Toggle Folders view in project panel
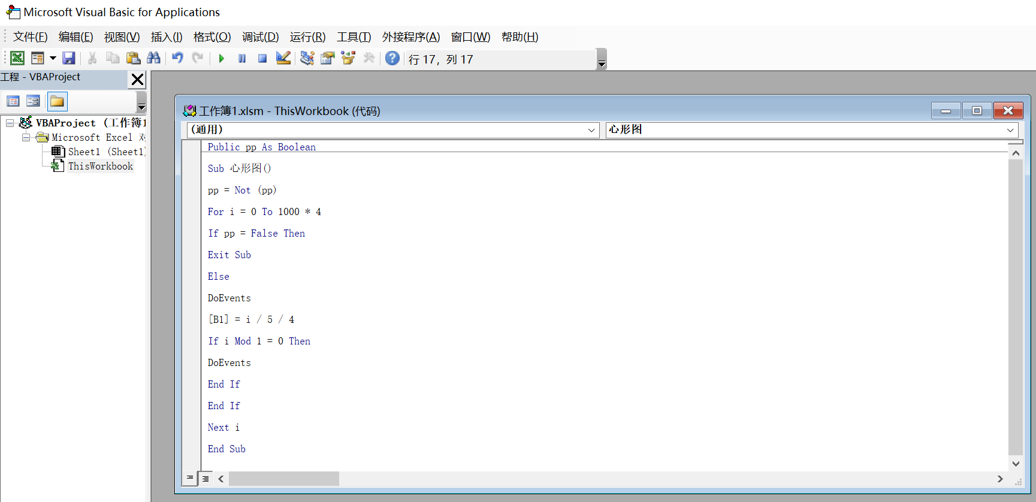Image resolution: width=1036 pixels, height=502 pixels. coord(57,101)
